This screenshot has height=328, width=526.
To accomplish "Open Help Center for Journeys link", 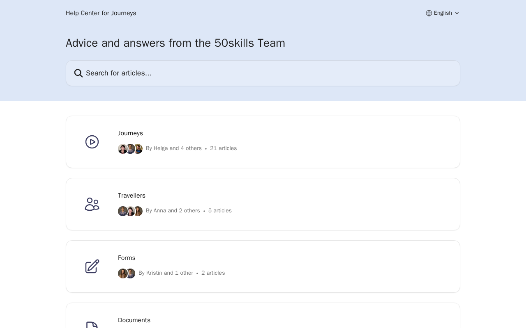I will tap(101, 13).
